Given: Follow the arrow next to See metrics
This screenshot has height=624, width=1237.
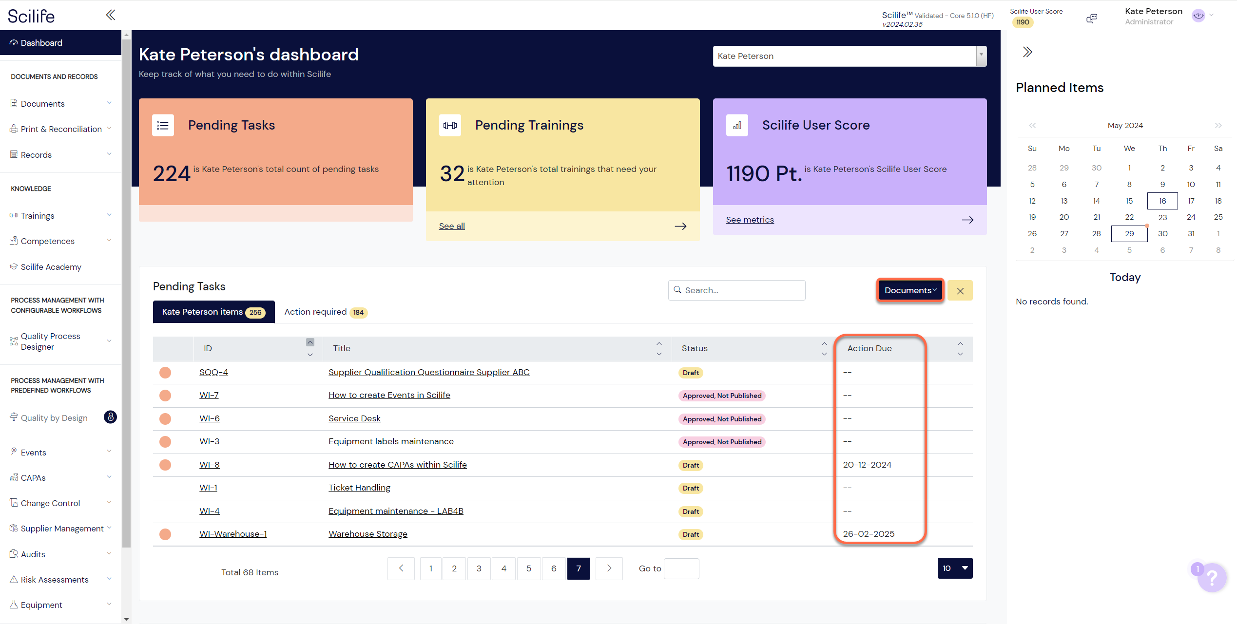Looking at the screenshot, I should point(967,220).
